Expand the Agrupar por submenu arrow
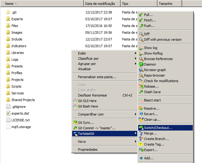 (x=135, y=64)
